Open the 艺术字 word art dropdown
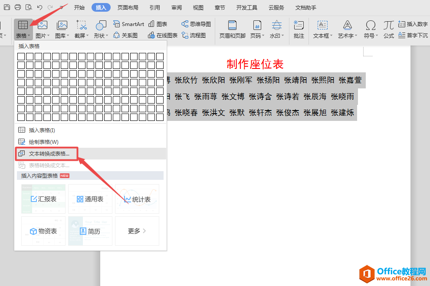 tap(348, 36)
